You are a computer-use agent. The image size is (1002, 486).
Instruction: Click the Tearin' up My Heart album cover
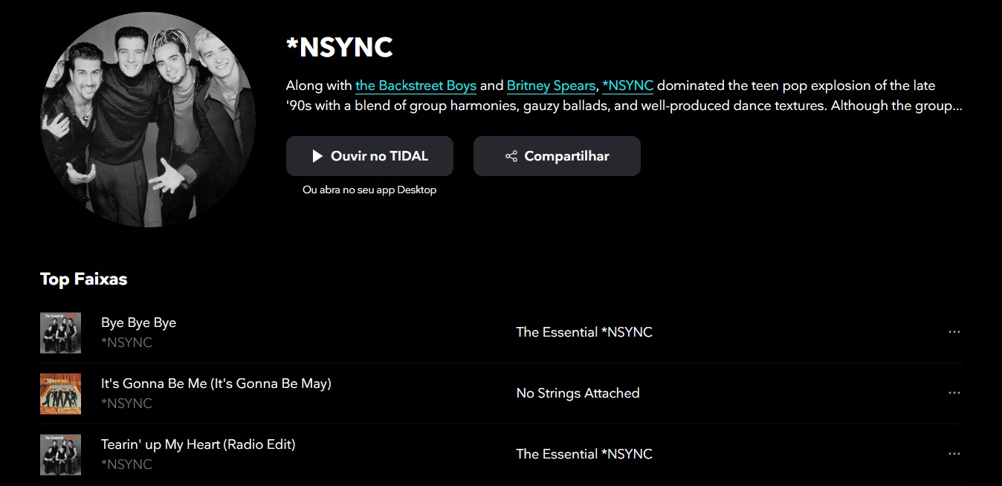click(x=60, y=454)
